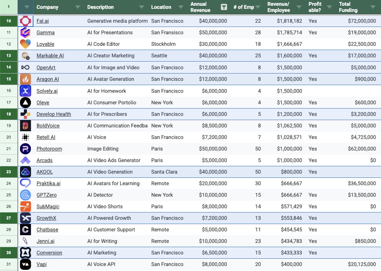Select row header 16
This screenshot has width=381, height=271.
click(x=9, y=91)
